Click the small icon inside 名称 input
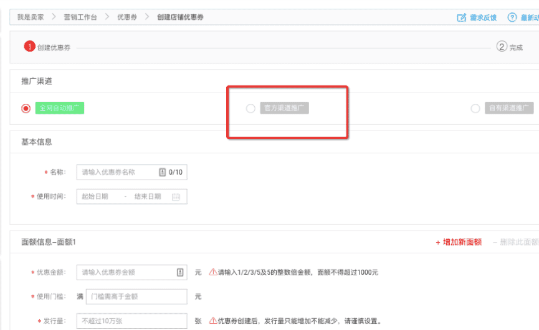 (162, 172)
